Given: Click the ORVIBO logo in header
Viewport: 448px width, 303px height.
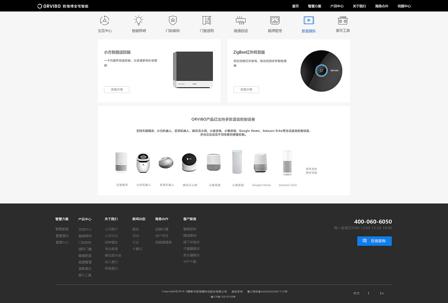Looking at the screenshot, I should pyautogui.click(x=63, y=6).
